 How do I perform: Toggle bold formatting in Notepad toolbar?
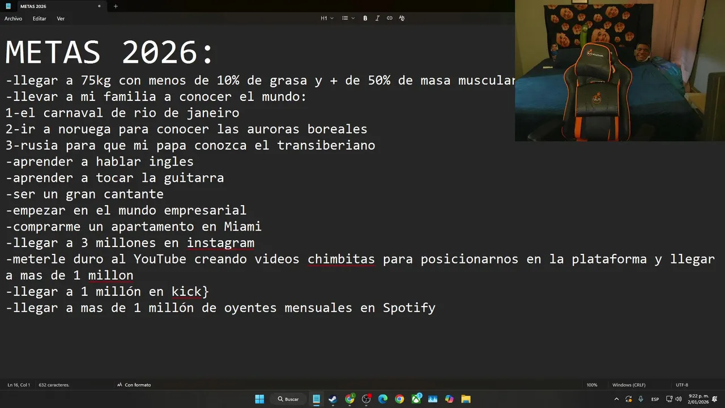(x=365, y=18)
